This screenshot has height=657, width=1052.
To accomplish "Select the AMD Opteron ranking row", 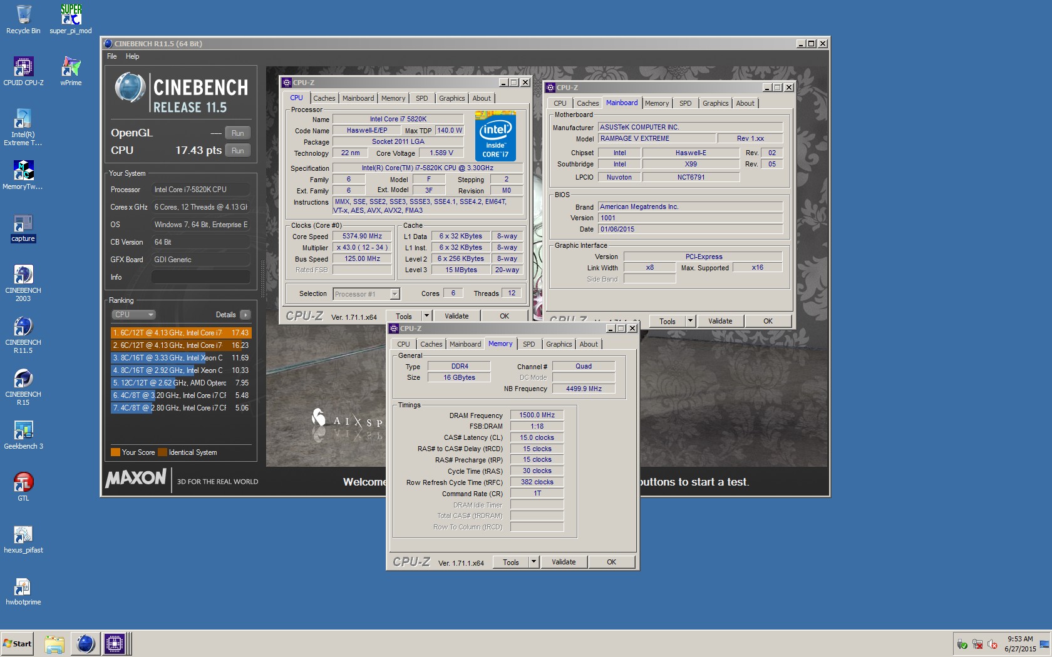I will pos(181,383).
